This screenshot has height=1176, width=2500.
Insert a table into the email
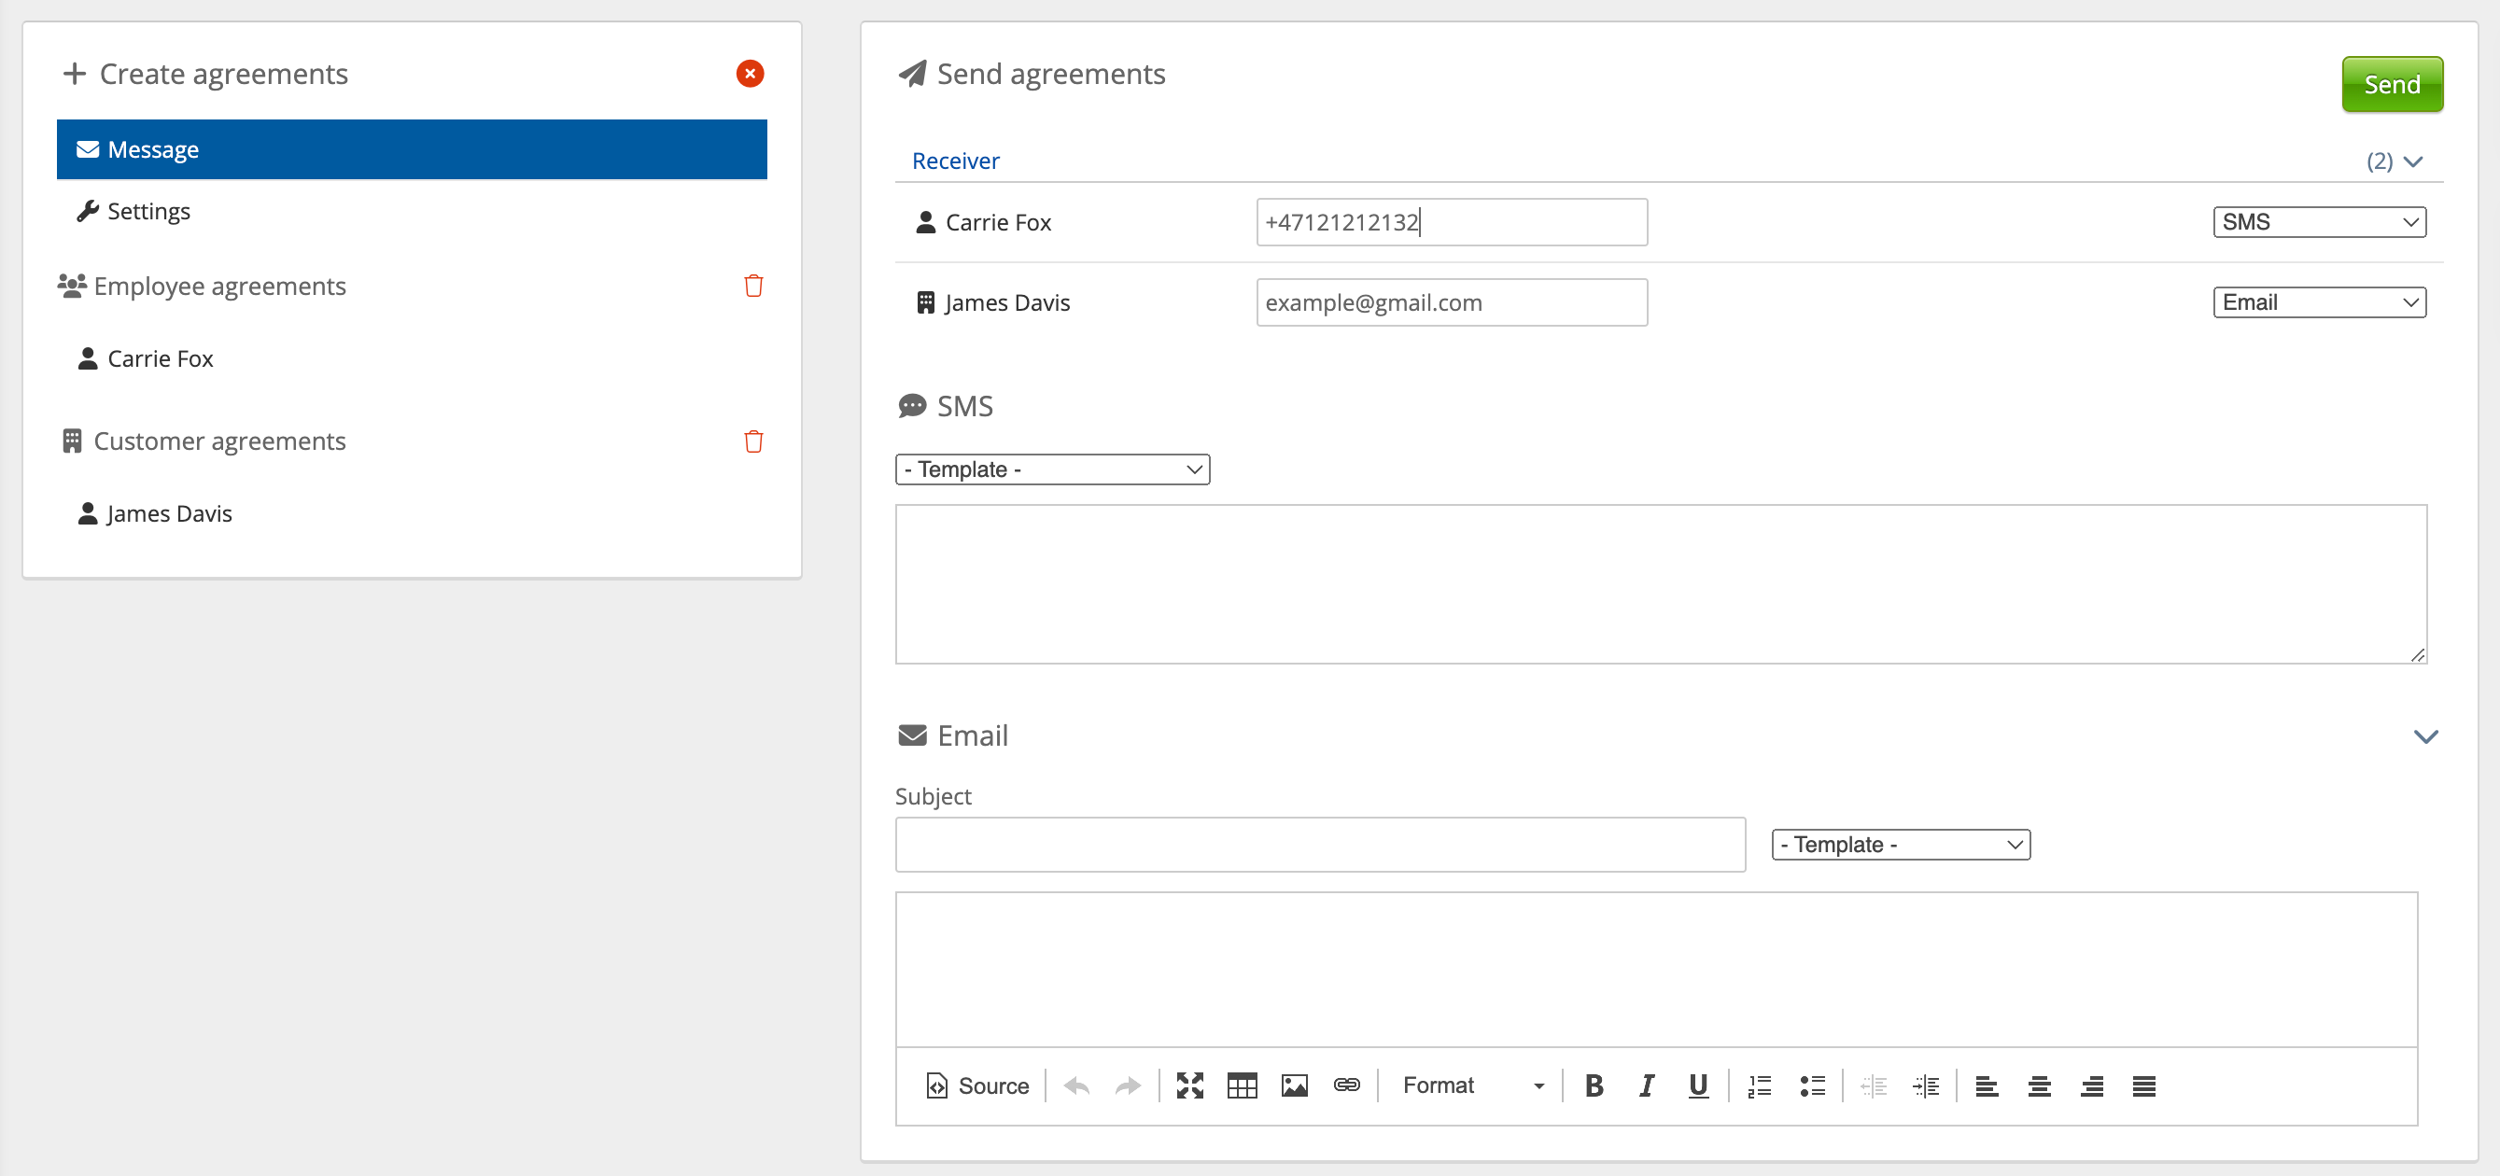pyautogui.click(x=1242, y=1085)
